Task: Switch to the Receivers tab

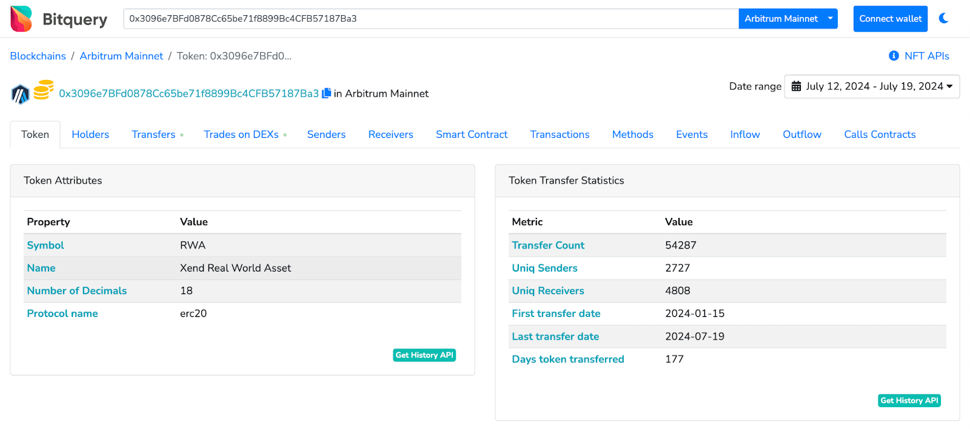Action: 390,134
